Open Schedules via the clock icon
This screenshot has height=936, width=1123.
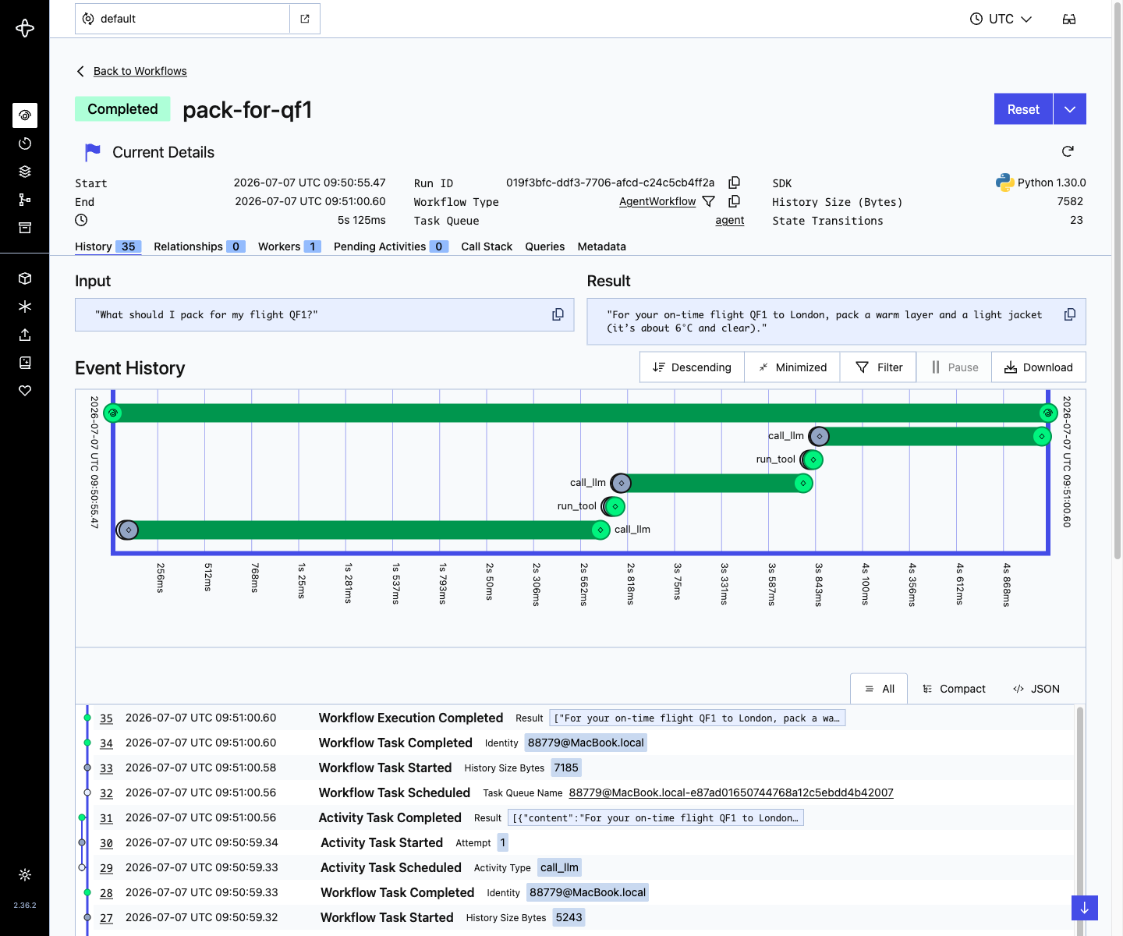click(25, 144)
